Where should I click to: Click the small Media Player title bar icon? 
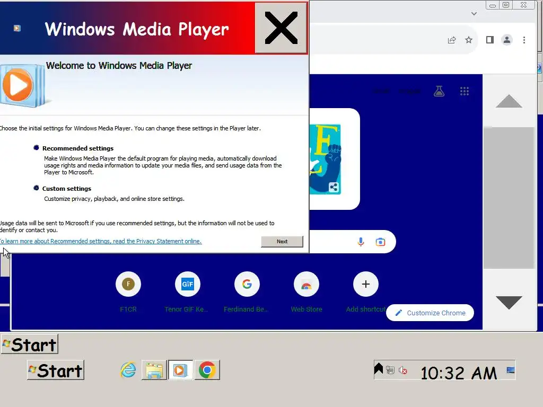pos(17,29)
